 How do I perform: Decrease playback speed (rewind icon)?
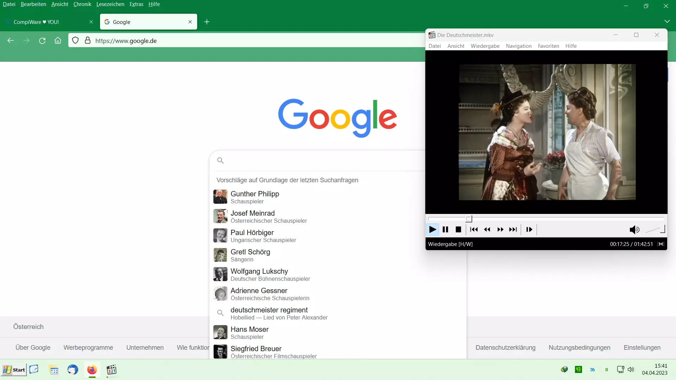(487, 229)
